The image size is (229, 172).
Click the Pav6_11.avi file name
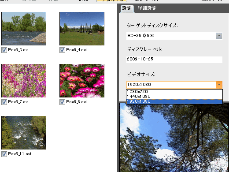click(x=19, y=154)
